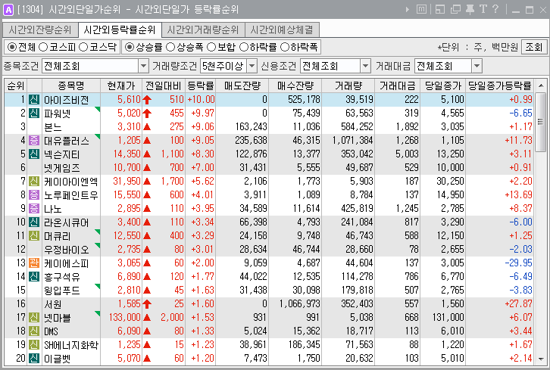Open help question mark icon

[495, 9]
